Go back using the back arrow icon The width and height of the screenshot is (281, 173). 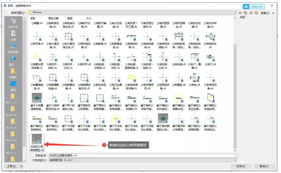(240, 13)
